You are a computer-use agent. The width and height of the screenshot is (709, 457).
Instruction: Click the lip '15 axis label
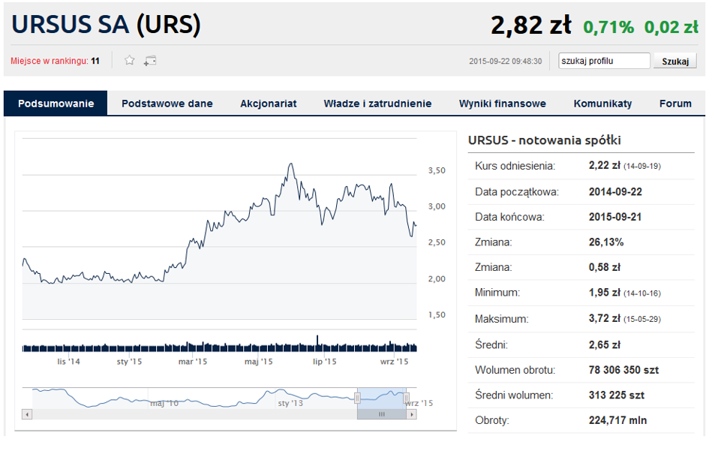point(325,362)
